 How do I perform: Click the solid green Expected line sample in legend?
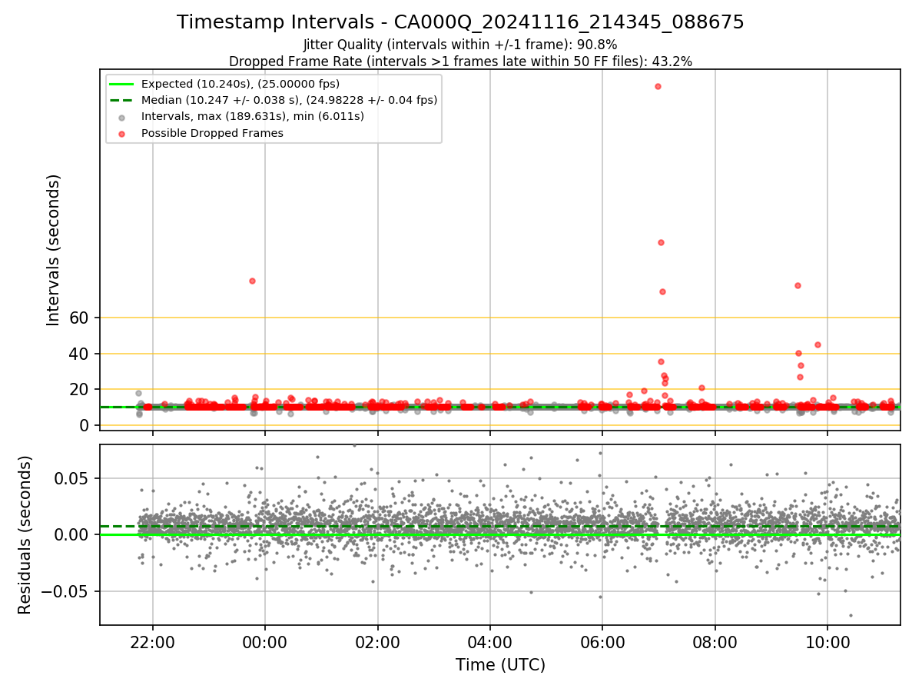[122, 84]
